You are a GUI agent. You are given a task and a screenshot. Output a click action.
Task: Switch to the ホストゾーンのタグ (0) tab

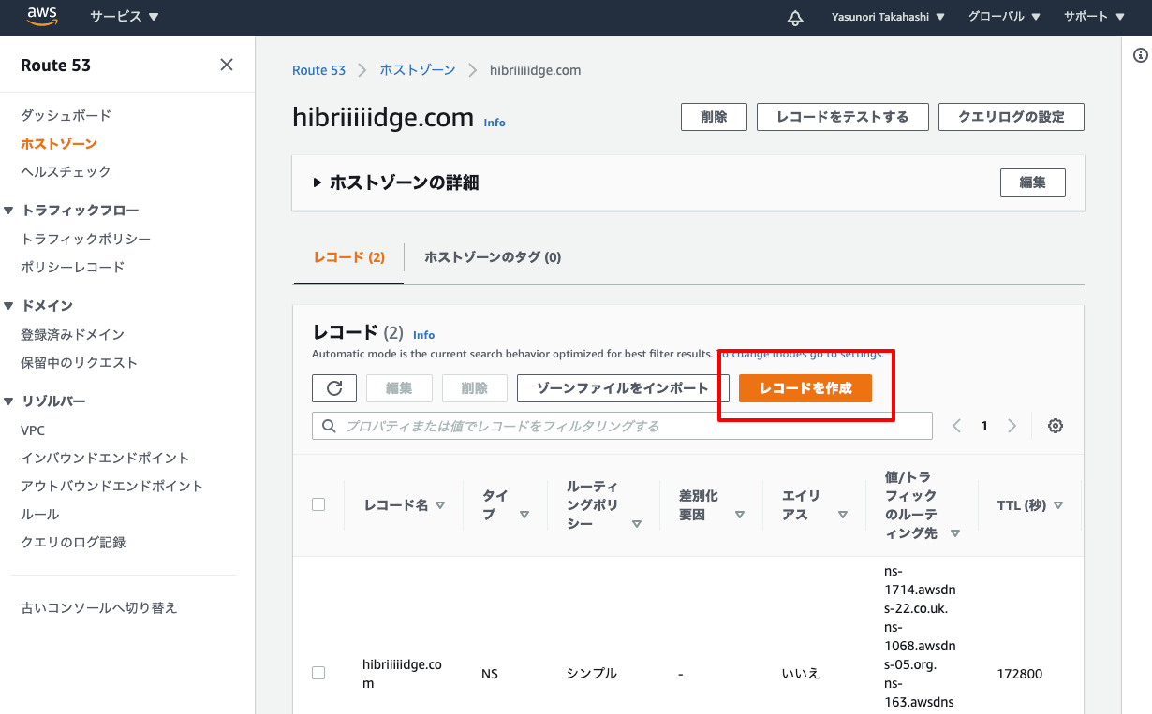[492, 256]
